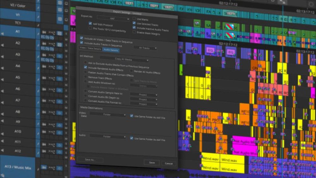Image resolution: width=316 pixels, height=178 pixels.
Task: Click the A12 track speaker monitor icon
Action: click(3, 151)
